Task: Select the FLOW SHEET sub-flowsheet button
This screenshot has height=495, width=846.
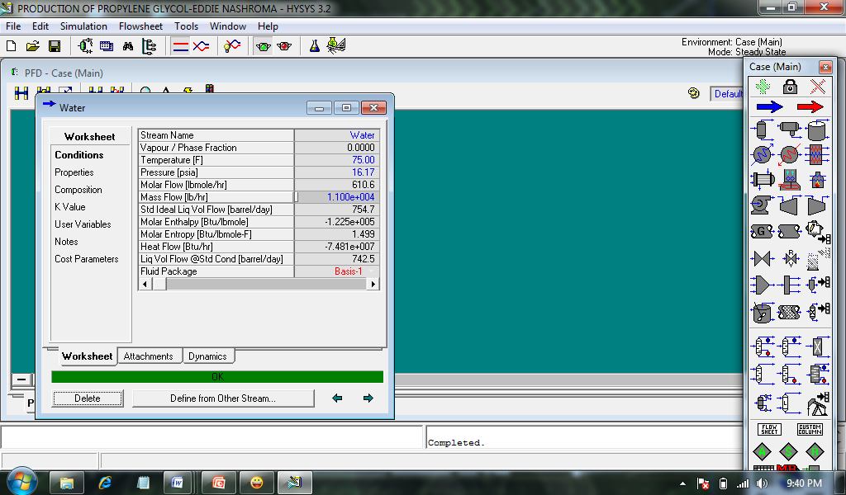Action: 769,429
